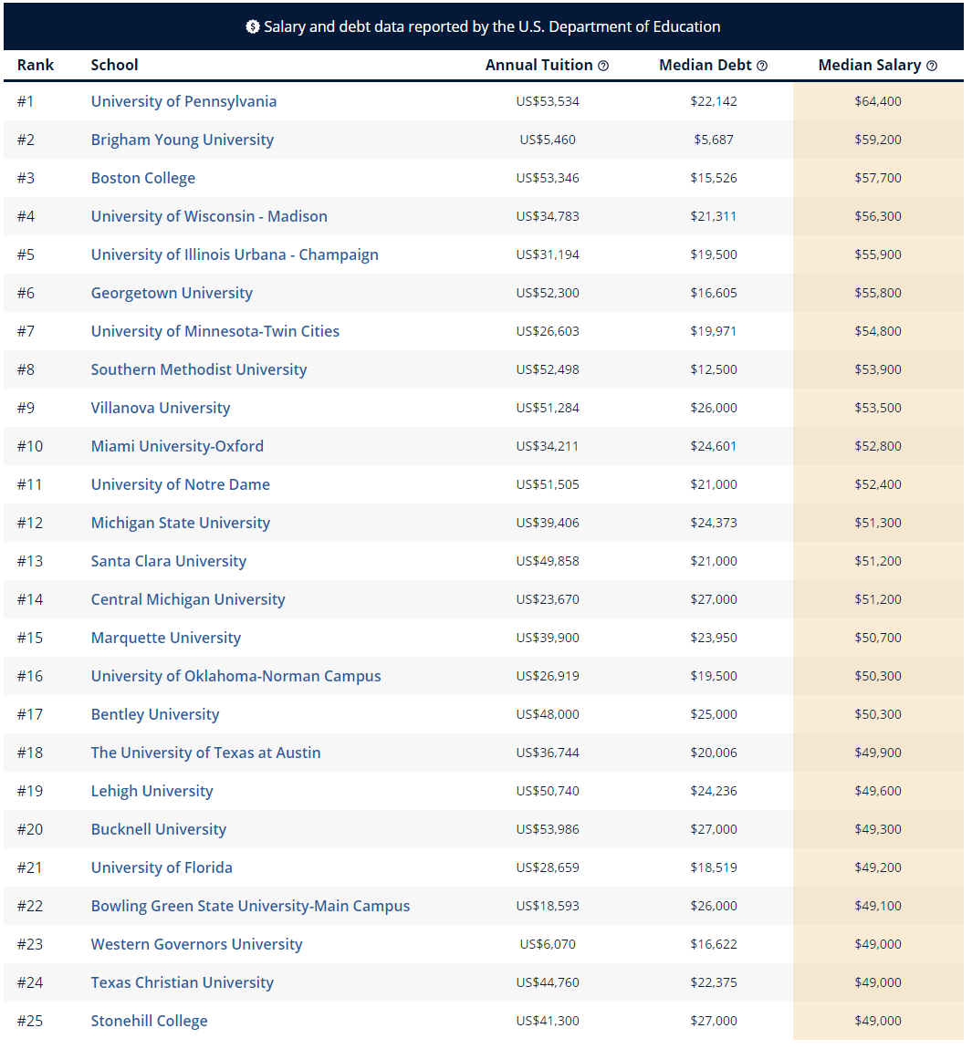Click median debt $5,687
972x1049 pixels.
pyautogui.click(x=714, y=140)
